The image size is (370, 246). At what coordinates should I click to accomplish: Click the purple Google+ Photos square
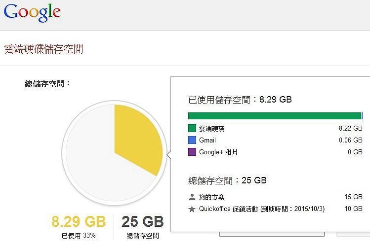[x=192, y=152]
